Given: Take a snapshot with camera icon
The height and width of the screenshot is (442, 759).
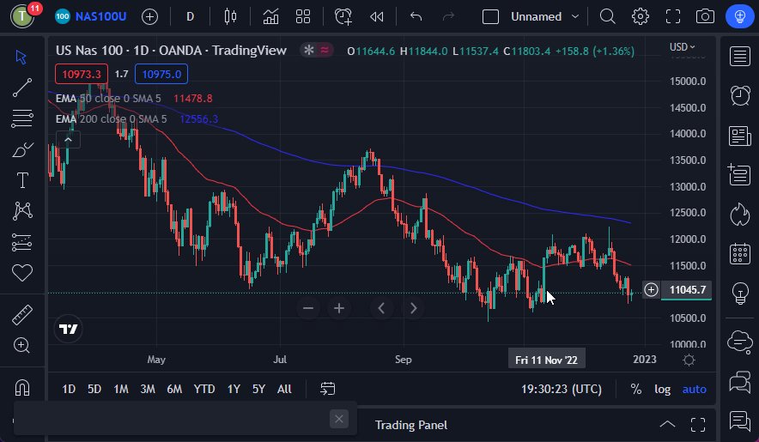Looking at the screenshot, I should pyautogui.click(x=705, y=16).
